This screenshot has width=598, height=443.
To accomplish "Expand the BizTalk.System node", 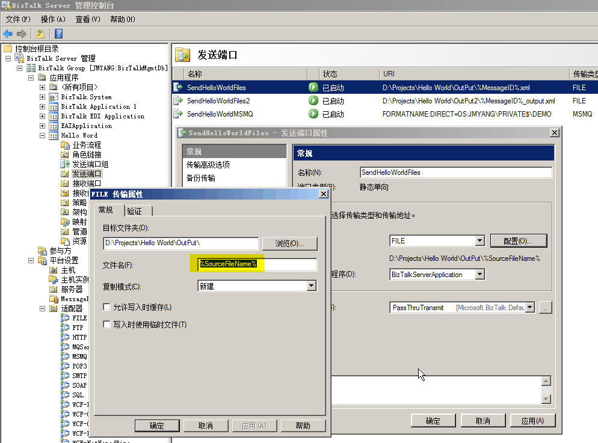I will point(42,97).
